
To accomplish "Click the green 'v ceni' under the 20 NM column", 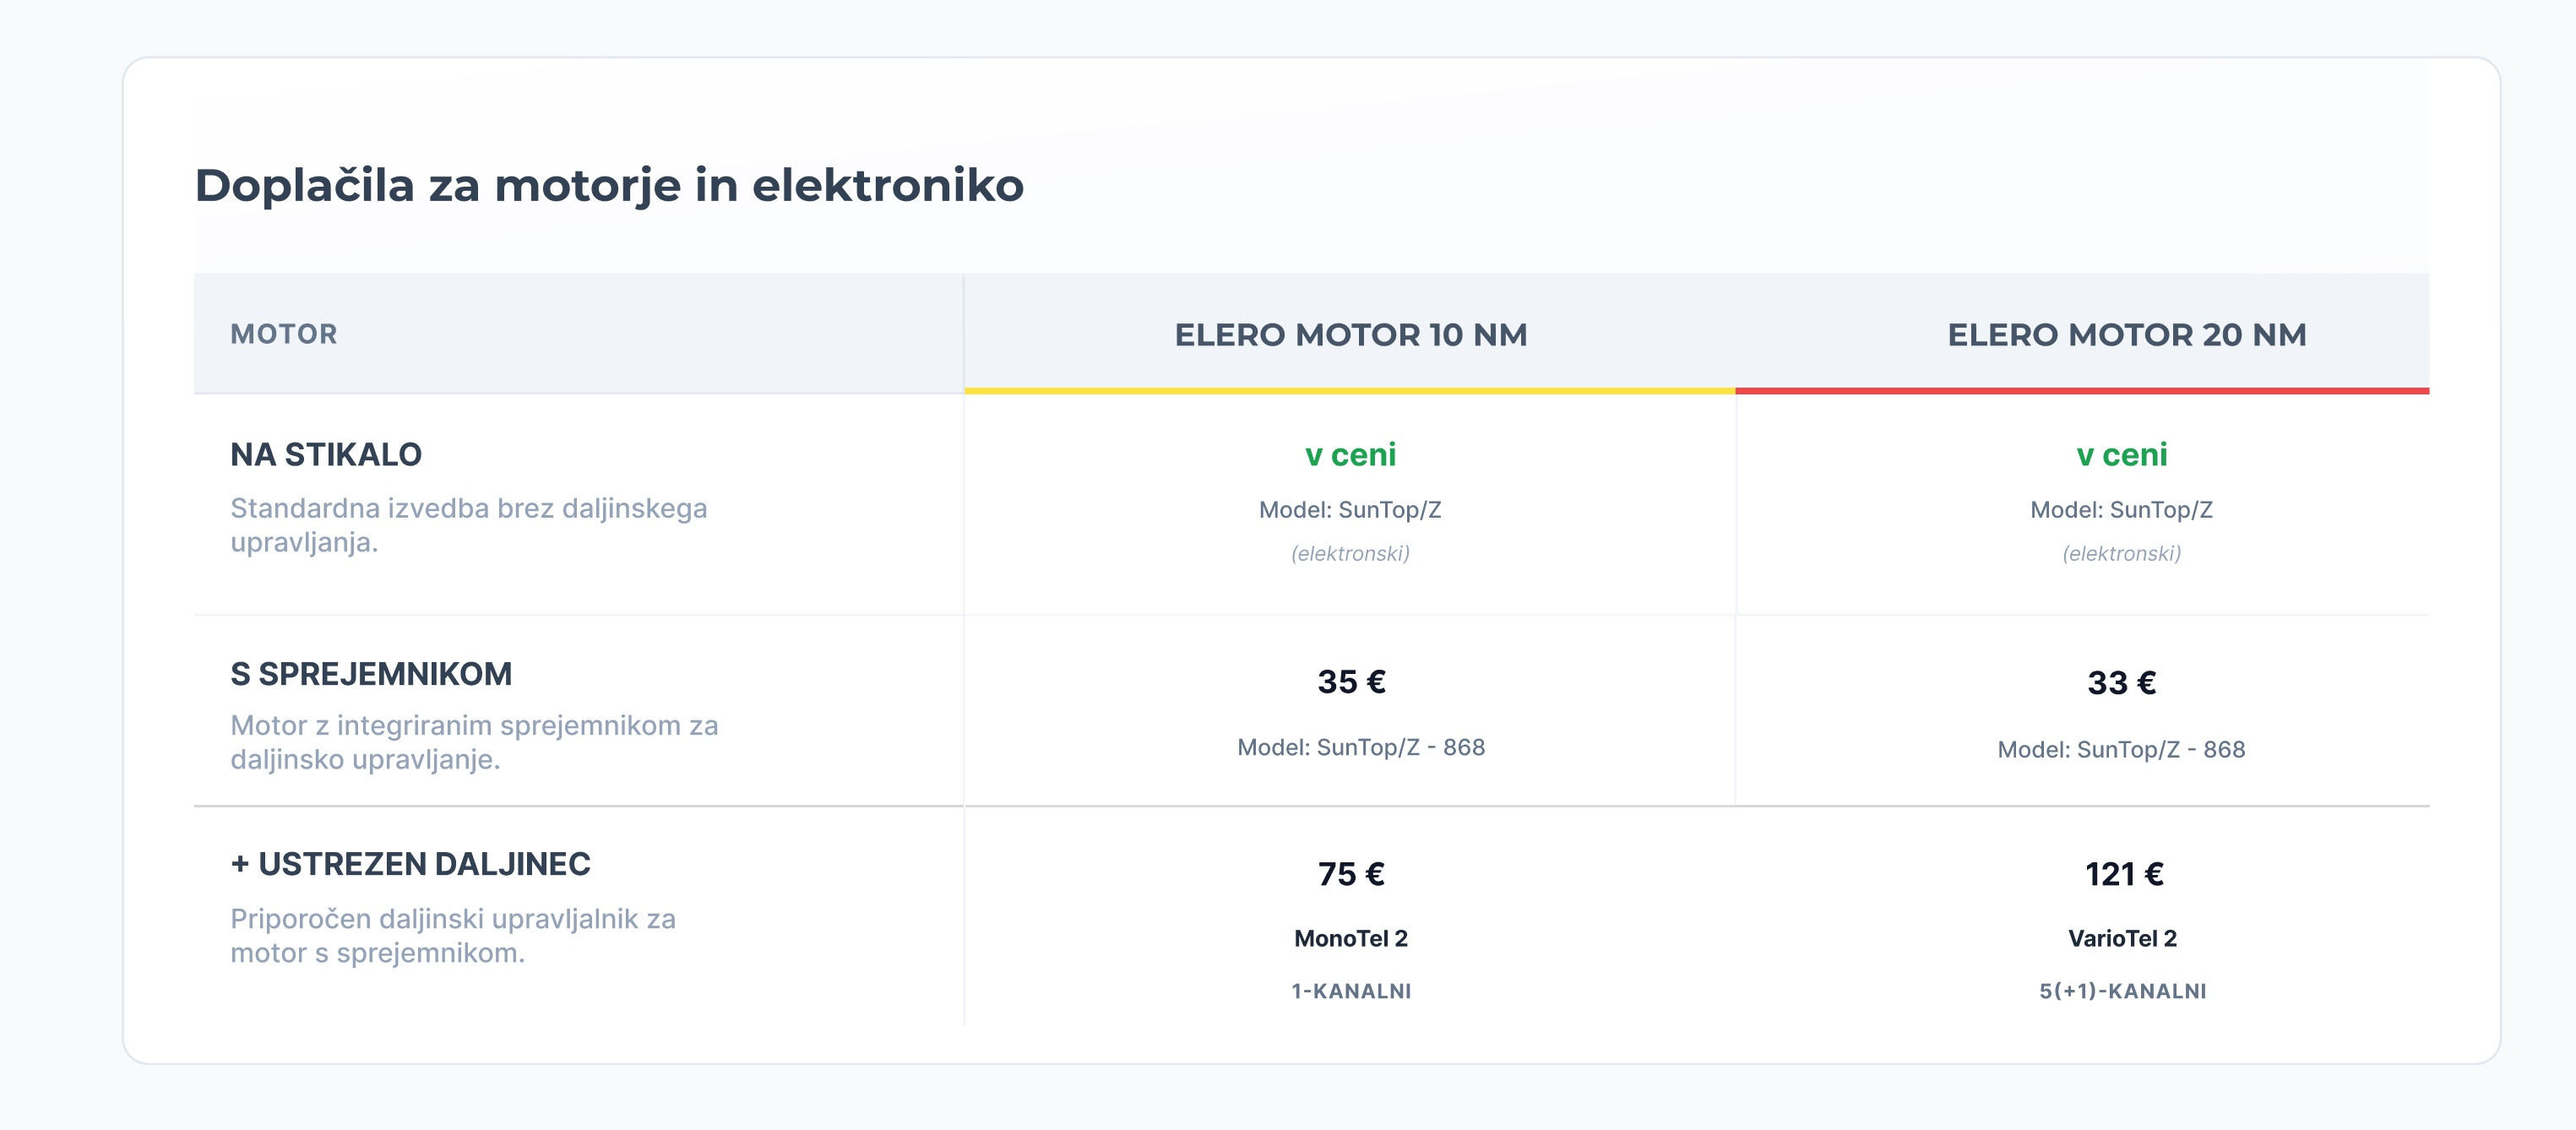I will (2121, 455).
